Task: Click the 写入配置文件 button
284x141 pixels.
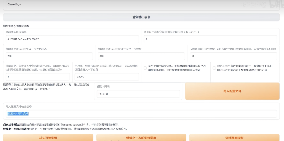Action: coord(232,91)
